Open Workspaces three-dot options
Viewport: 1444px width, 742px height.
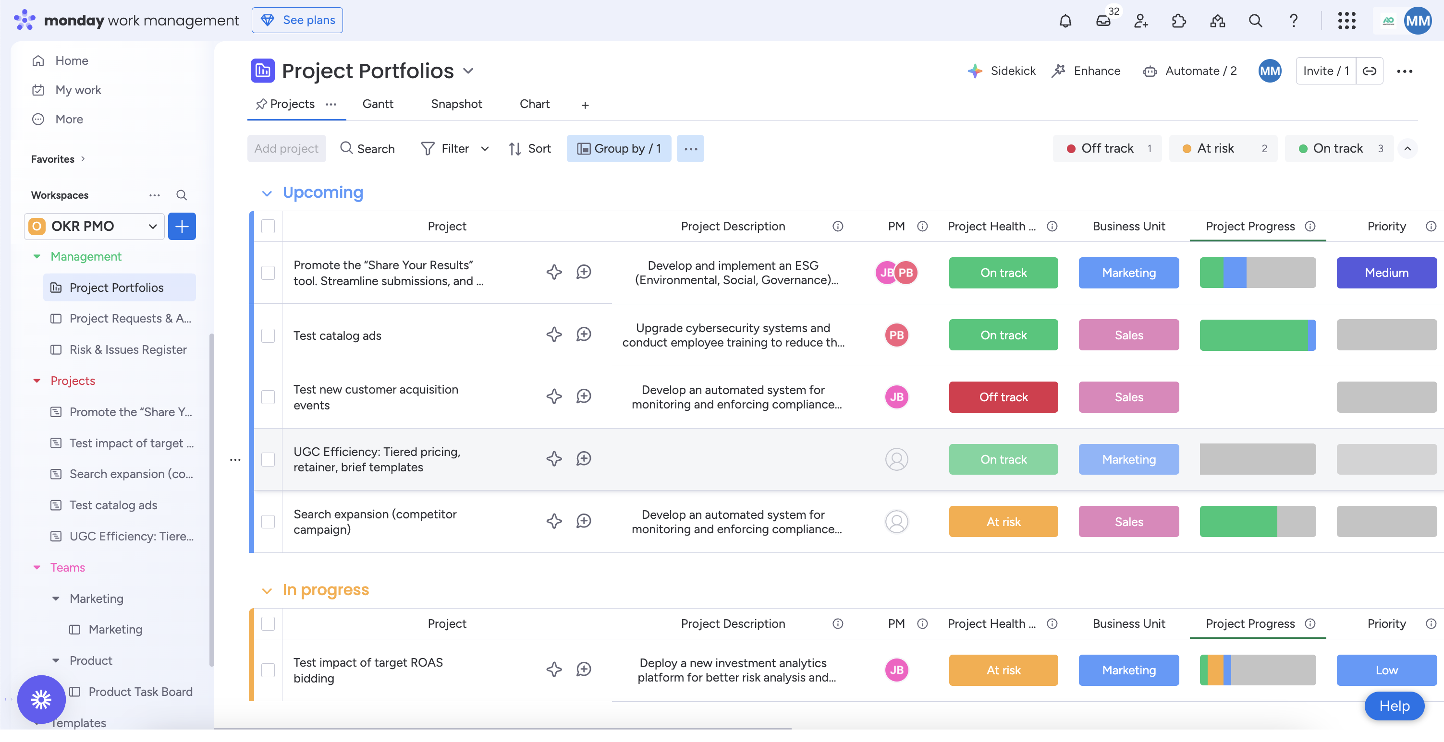(x=154, y=195)
